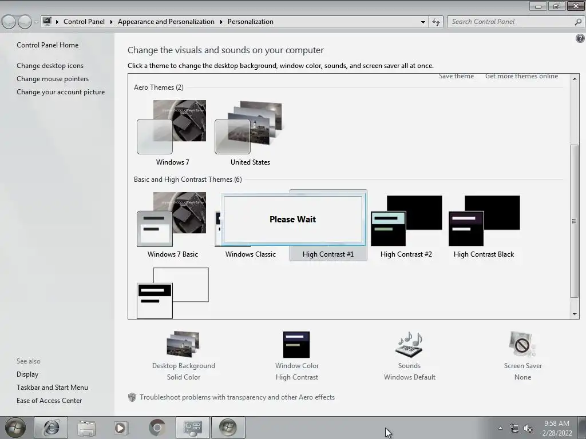Expand Appearance and Personalization breadcrumb arrow
Viewport: 586px width, 439px height.
pos(221,22)
